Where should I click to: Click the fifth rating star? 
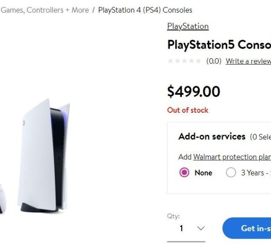coord(198,61)
